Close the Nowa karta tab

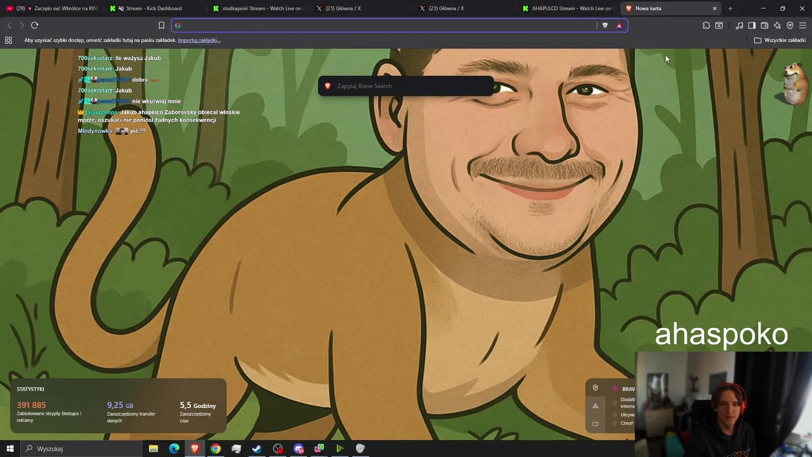[714, 8]
